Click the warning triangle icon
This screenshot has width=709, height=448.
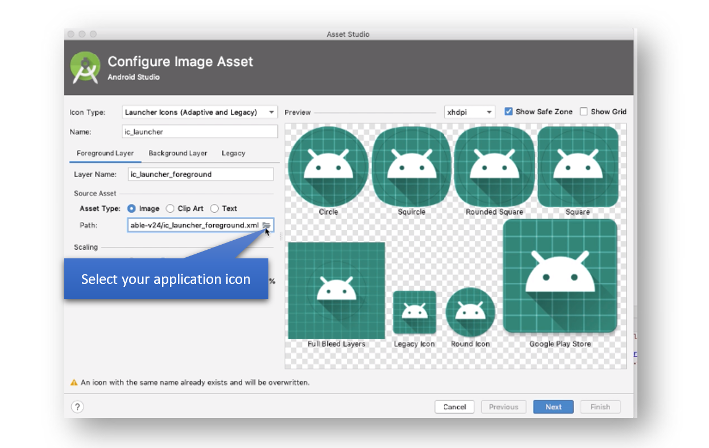74,383
